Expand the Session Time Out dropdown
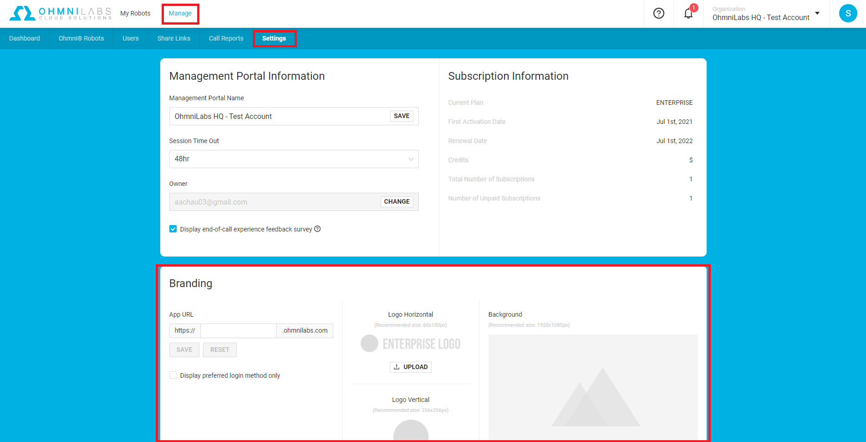Image resolution: width=866 pixels, height=442 pixels. point(294,159)
